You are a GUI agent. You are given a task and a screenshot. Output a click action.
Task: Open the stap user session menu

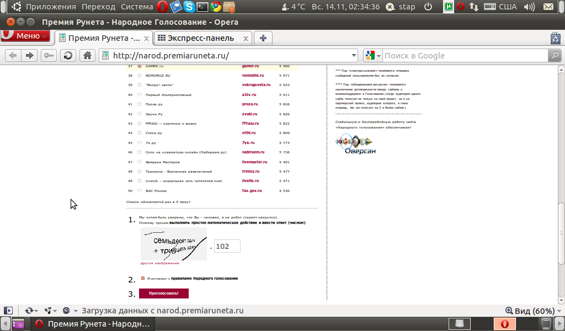coord(401,7)
